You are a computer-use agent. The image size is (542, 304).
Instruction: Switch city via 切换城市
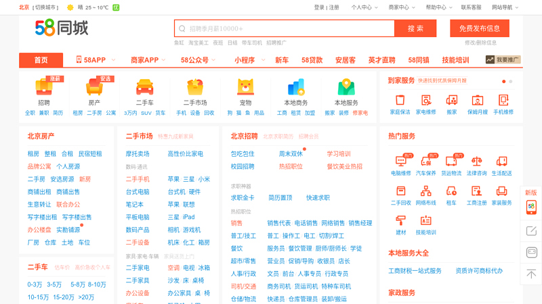[45, 7]
